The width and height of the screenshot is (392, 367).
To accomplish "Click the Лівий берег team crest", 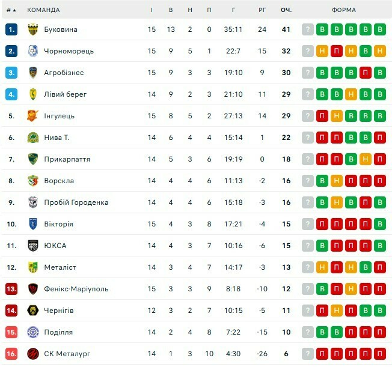I will pyautogui.click(x=33, y=94).
